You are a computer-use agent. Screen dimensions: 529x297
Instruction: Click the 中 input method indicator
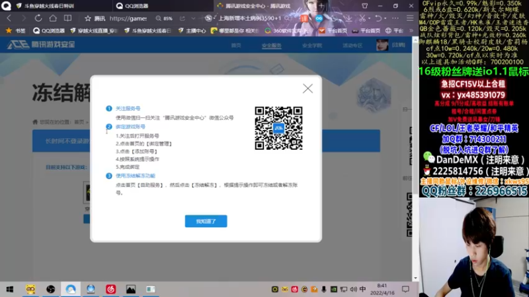click(362, 289)
